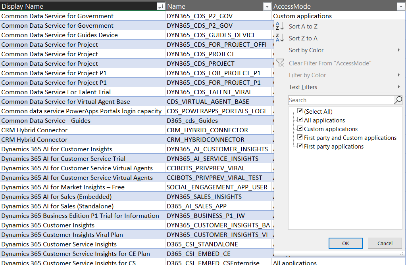Select Dynamics 365 AI for Sales (Standalone)
406x265 pixels.
click(x=83, y=206)
